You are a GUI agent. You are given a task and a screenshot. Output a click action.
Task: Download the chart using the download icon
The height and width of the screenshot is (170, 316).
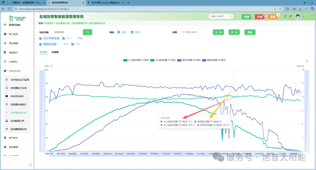307,61
